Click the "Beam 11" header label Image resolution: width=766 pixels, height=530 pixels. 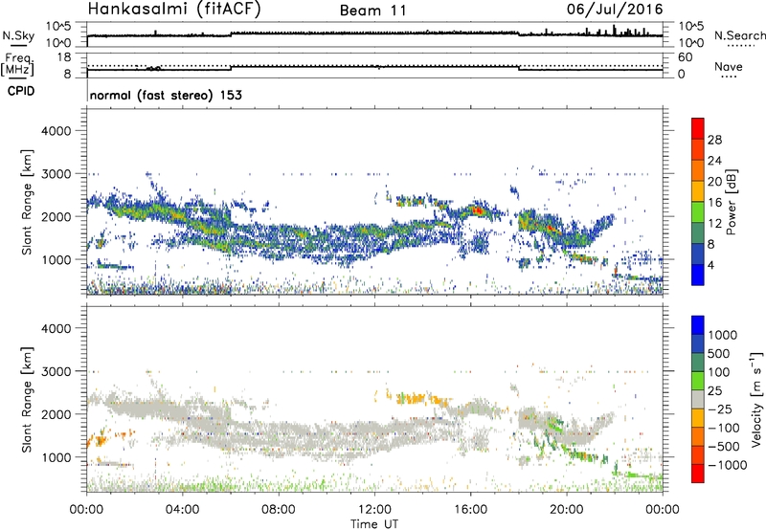[x=373, y=11]
